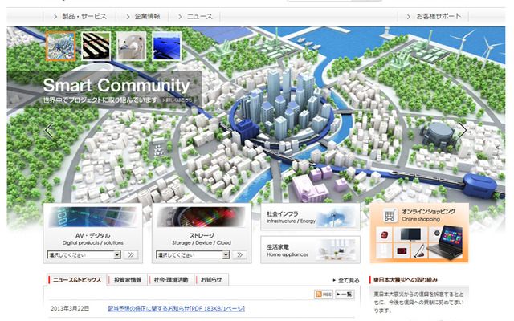Switch to the 社会・環境活動 tab

[x=170, y=280]
